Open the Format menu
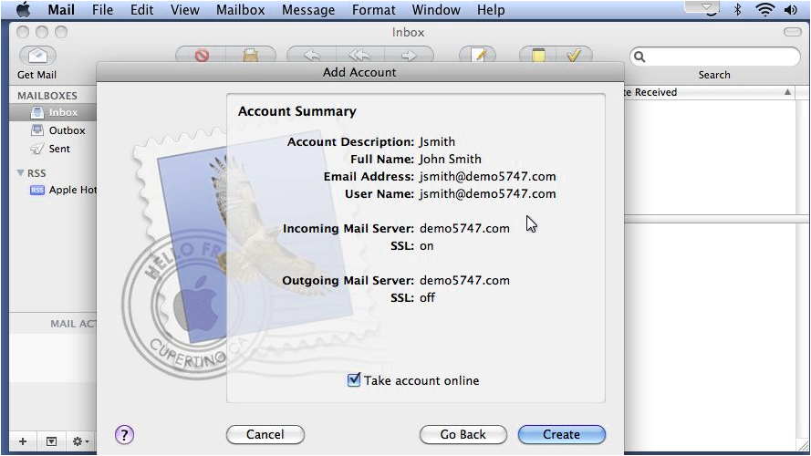Viewport: 811px width, 456px height. pyautogui.click(x=373, y=9)
